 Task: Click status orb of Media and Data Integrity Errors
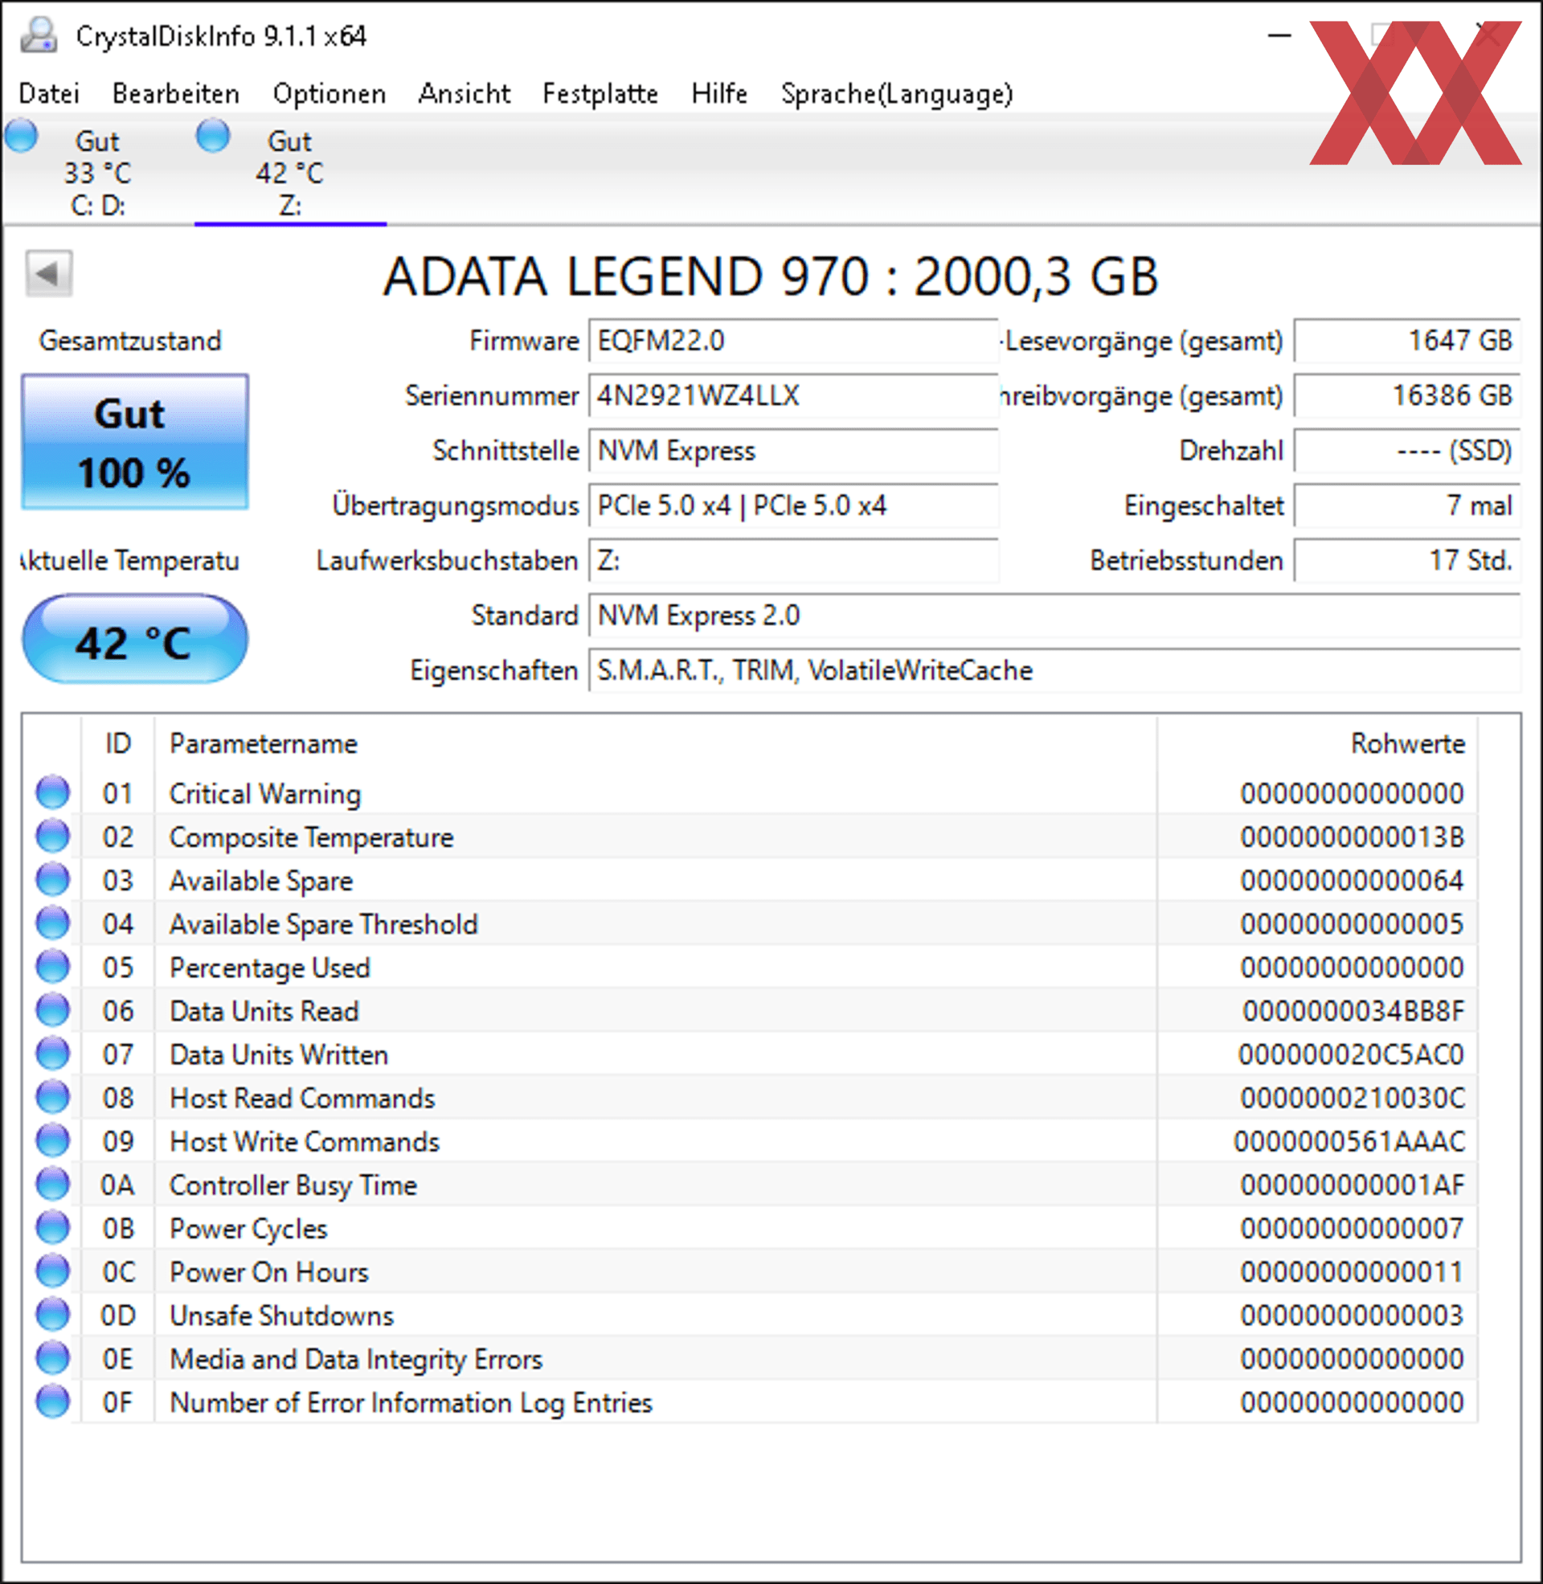coord(53,1358)
